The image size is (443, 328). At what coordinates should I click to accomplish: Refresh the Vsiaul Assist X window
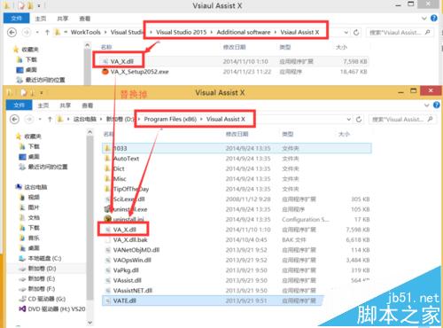356,32
